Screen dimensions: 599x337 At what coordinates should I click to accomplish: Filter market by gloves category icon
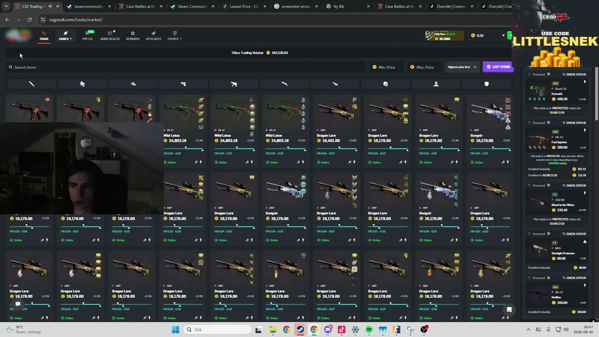pos(82,84)
